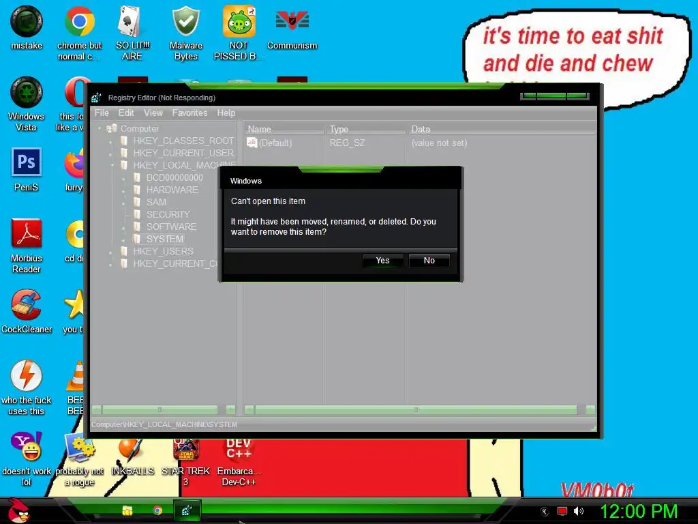Open the 'doesn't work lol' Yahoo icon
Viewport: 698px width, 524px height.
[27, 458]
